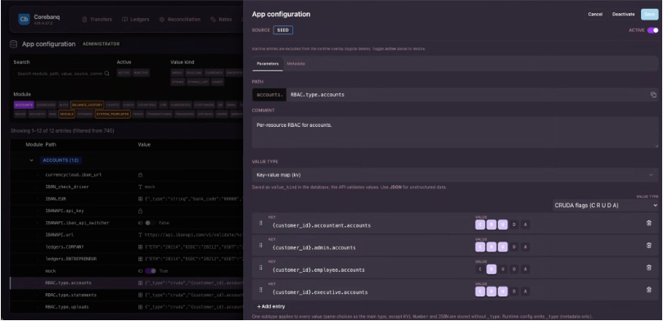Toggle the U flag for executive.accounts
The image size is (663, 321).
point(503,292)
